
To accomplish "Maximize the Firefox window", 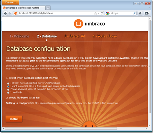I will click(x=142, y=3).
